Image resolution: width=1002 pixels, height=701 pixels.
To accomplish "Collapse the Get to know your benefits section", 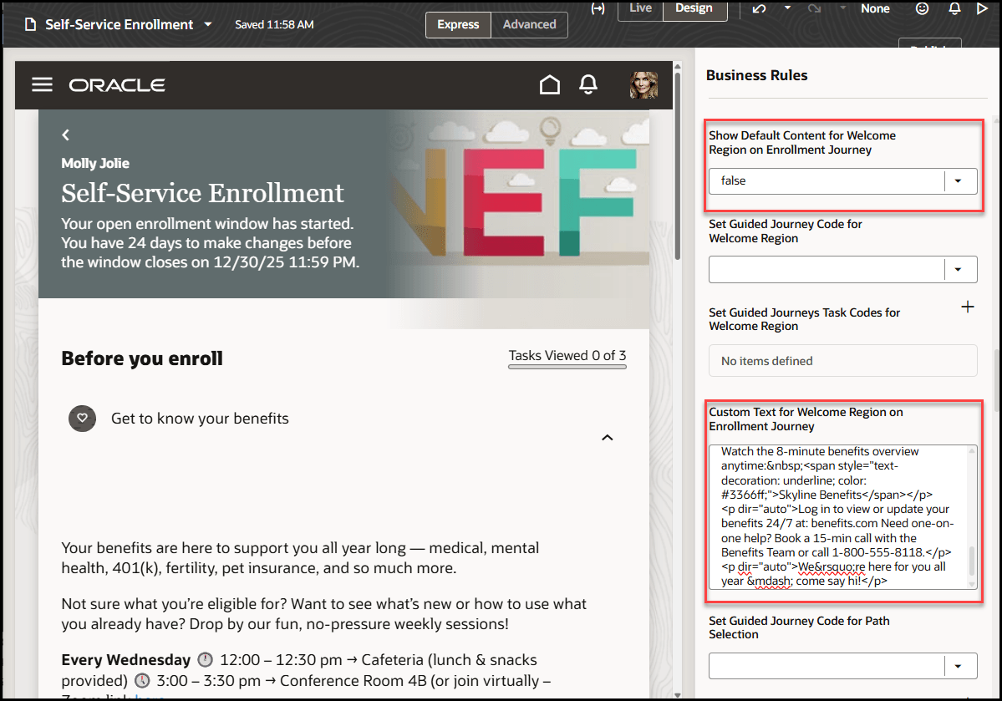I will [x=608, y=437].
